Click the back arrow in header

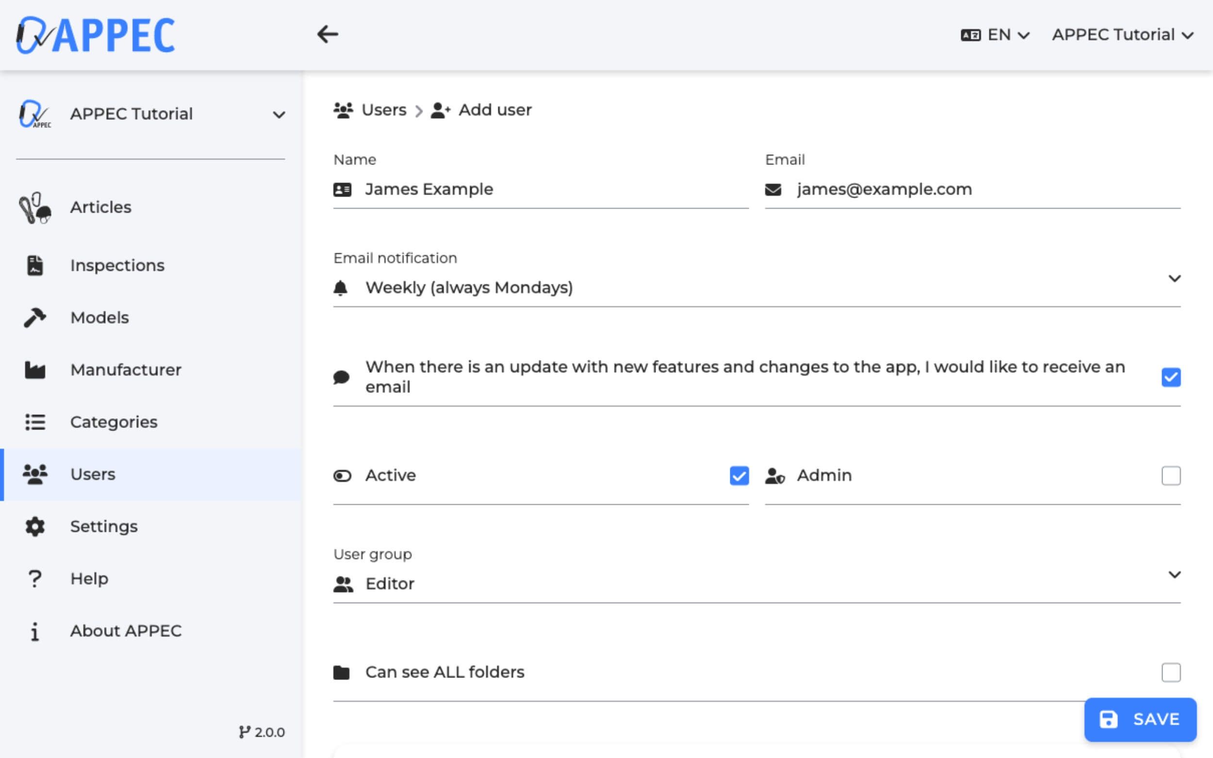click(328, 34)
